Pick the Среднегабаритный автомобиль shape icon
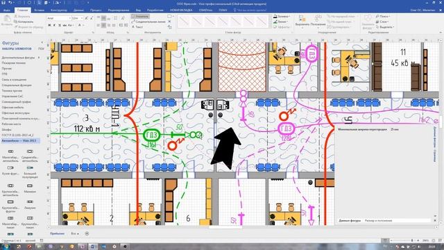 point(30,151)
